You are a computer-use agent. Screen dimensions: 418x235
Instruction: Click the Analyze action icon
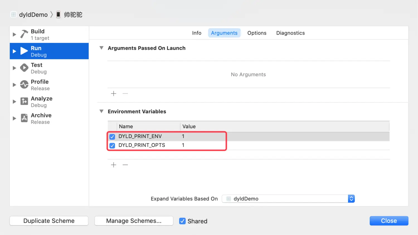(x=24, y=101)
